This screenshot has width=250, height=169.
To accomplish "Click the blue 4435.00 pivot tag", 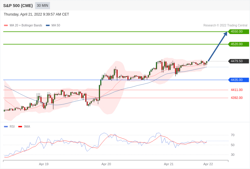I will pos(239,80).
